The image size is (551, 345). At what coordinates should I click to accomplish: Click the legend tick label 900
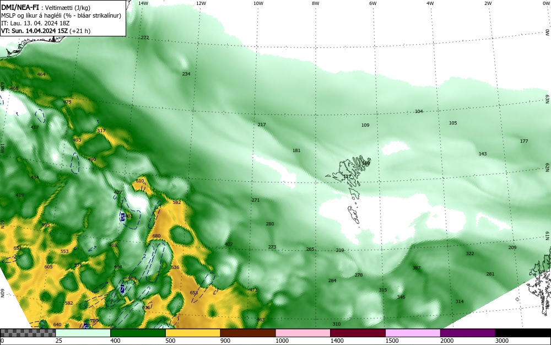[225, 341]
